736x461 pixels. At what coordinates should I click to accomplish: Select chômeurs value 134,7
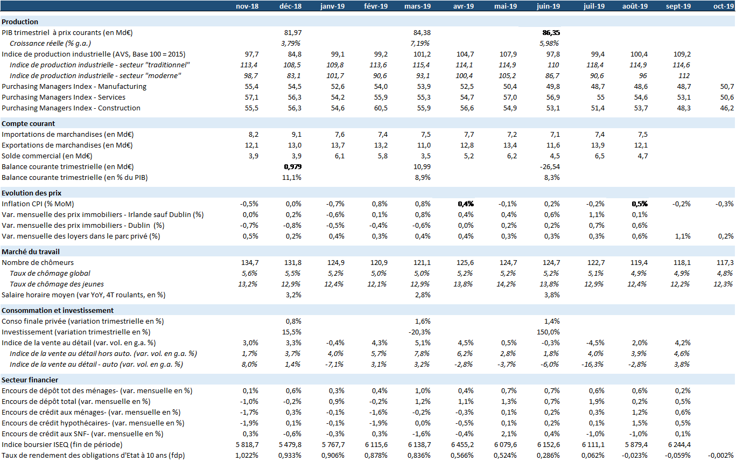[250, 262]
